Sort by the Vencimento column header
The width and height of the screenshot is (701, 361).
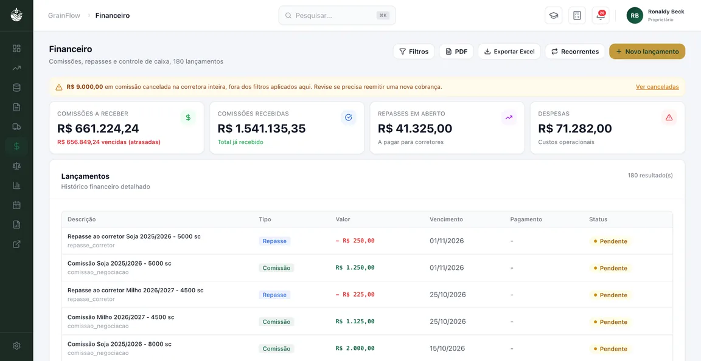click(446, 219)
